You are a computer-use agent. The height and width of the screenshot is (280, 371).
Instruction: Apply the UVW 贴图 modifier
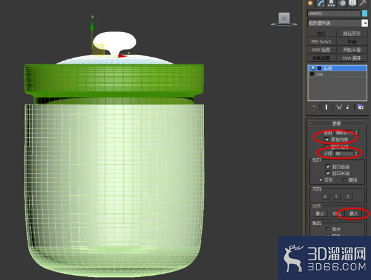pos(321,50)
